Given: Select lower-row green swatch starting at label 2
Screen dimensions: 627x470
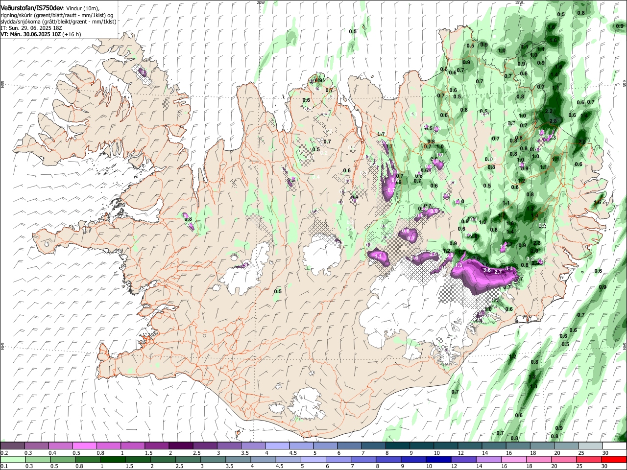Looking at the screenshot, I should tap(163, 459).
